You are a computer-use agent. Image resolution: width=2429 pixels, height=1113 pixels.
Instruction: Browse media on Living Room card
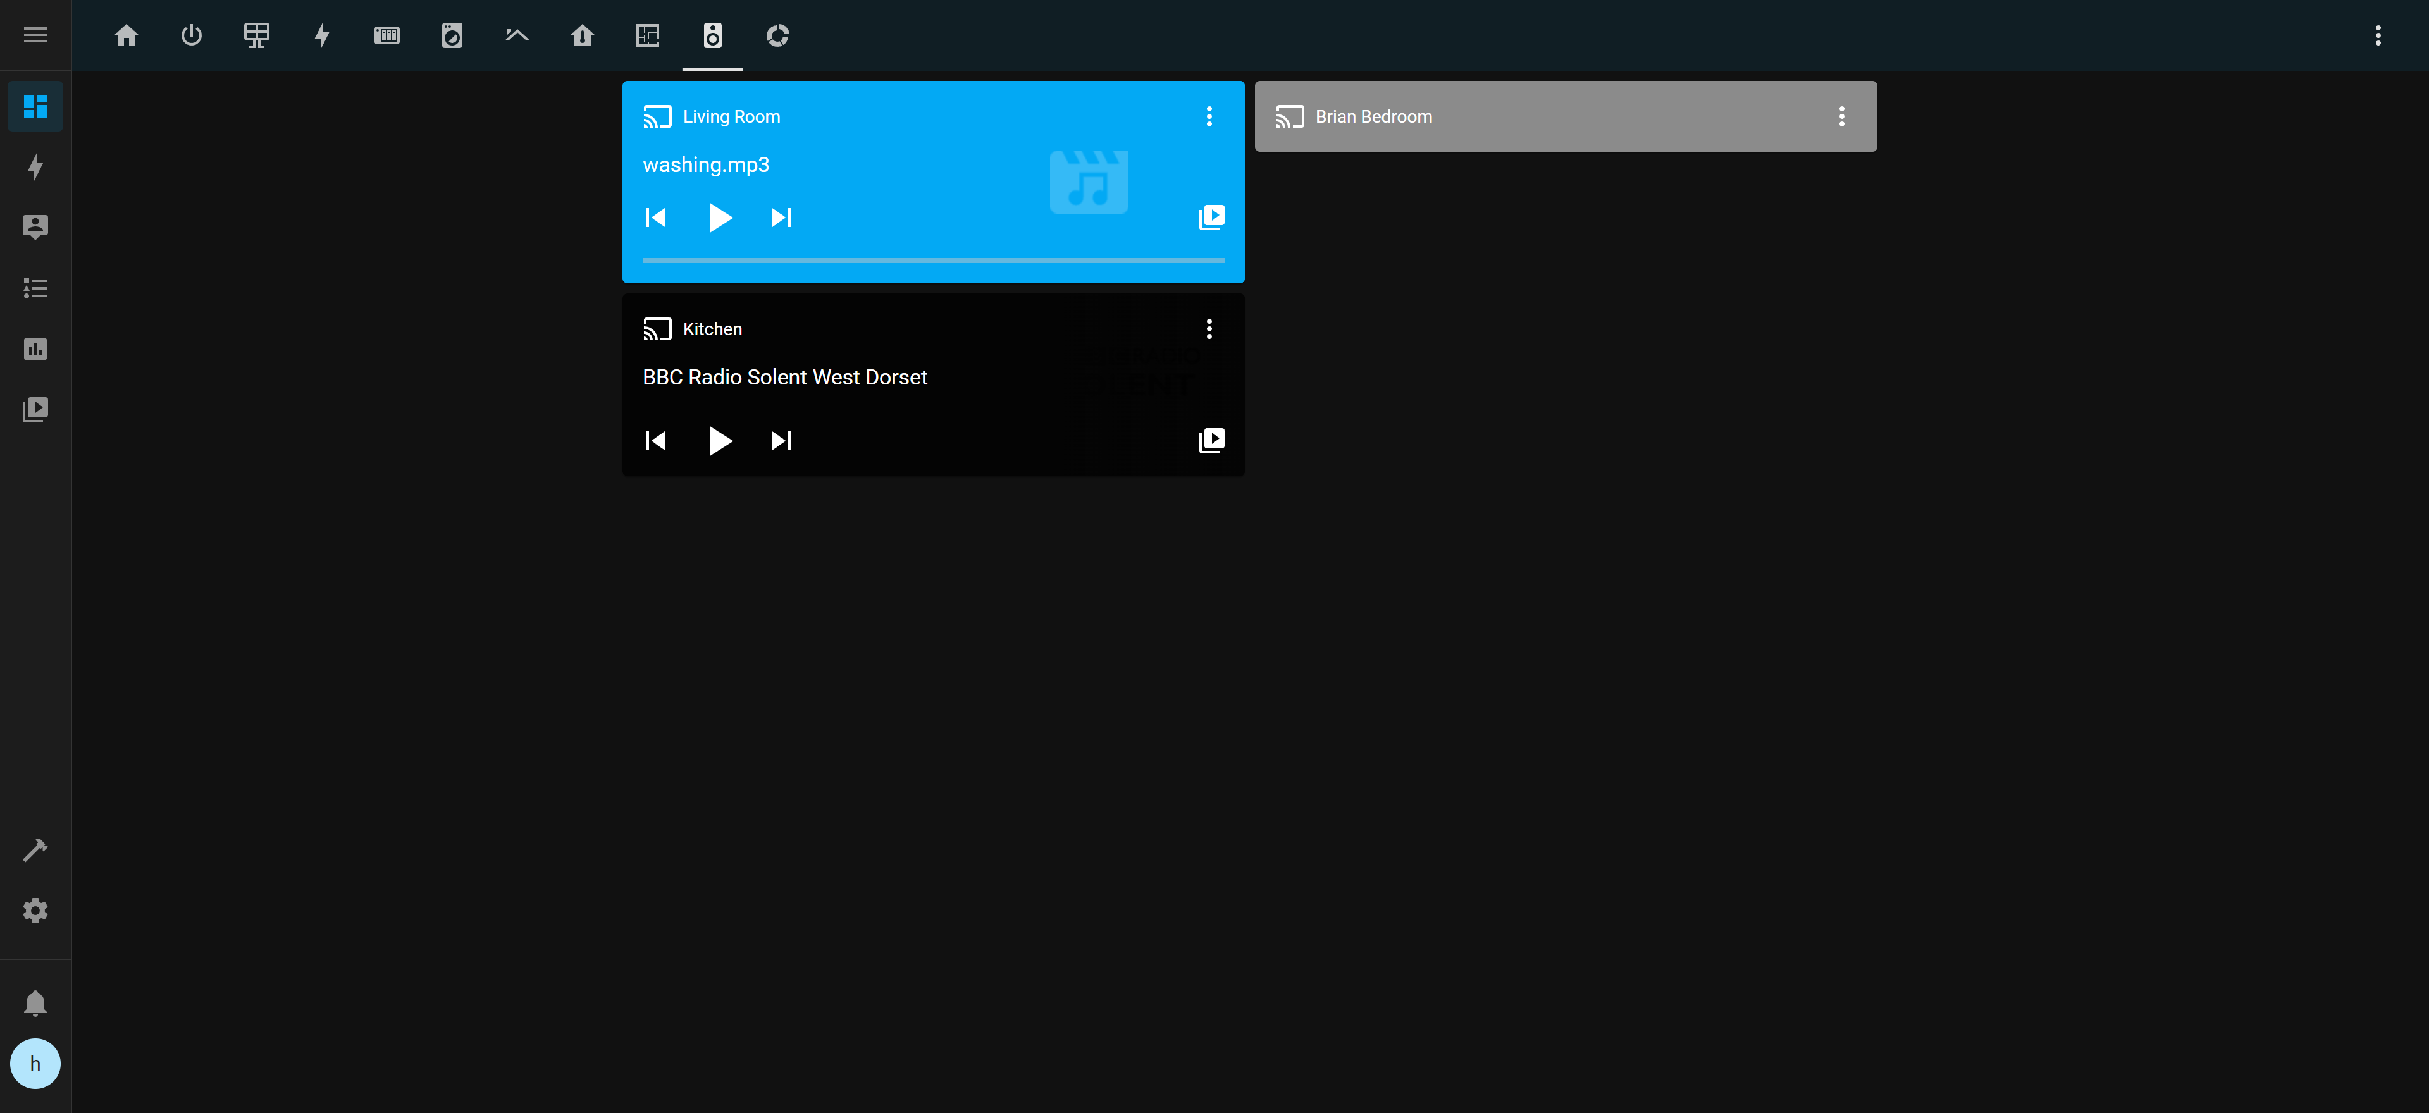point(1211,218)
